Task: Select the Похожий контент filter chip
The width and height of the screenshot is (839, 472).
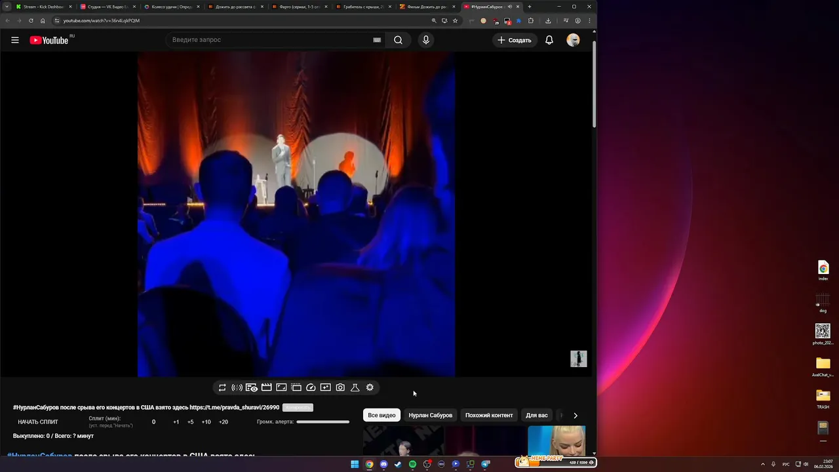Action: point(489,415)
